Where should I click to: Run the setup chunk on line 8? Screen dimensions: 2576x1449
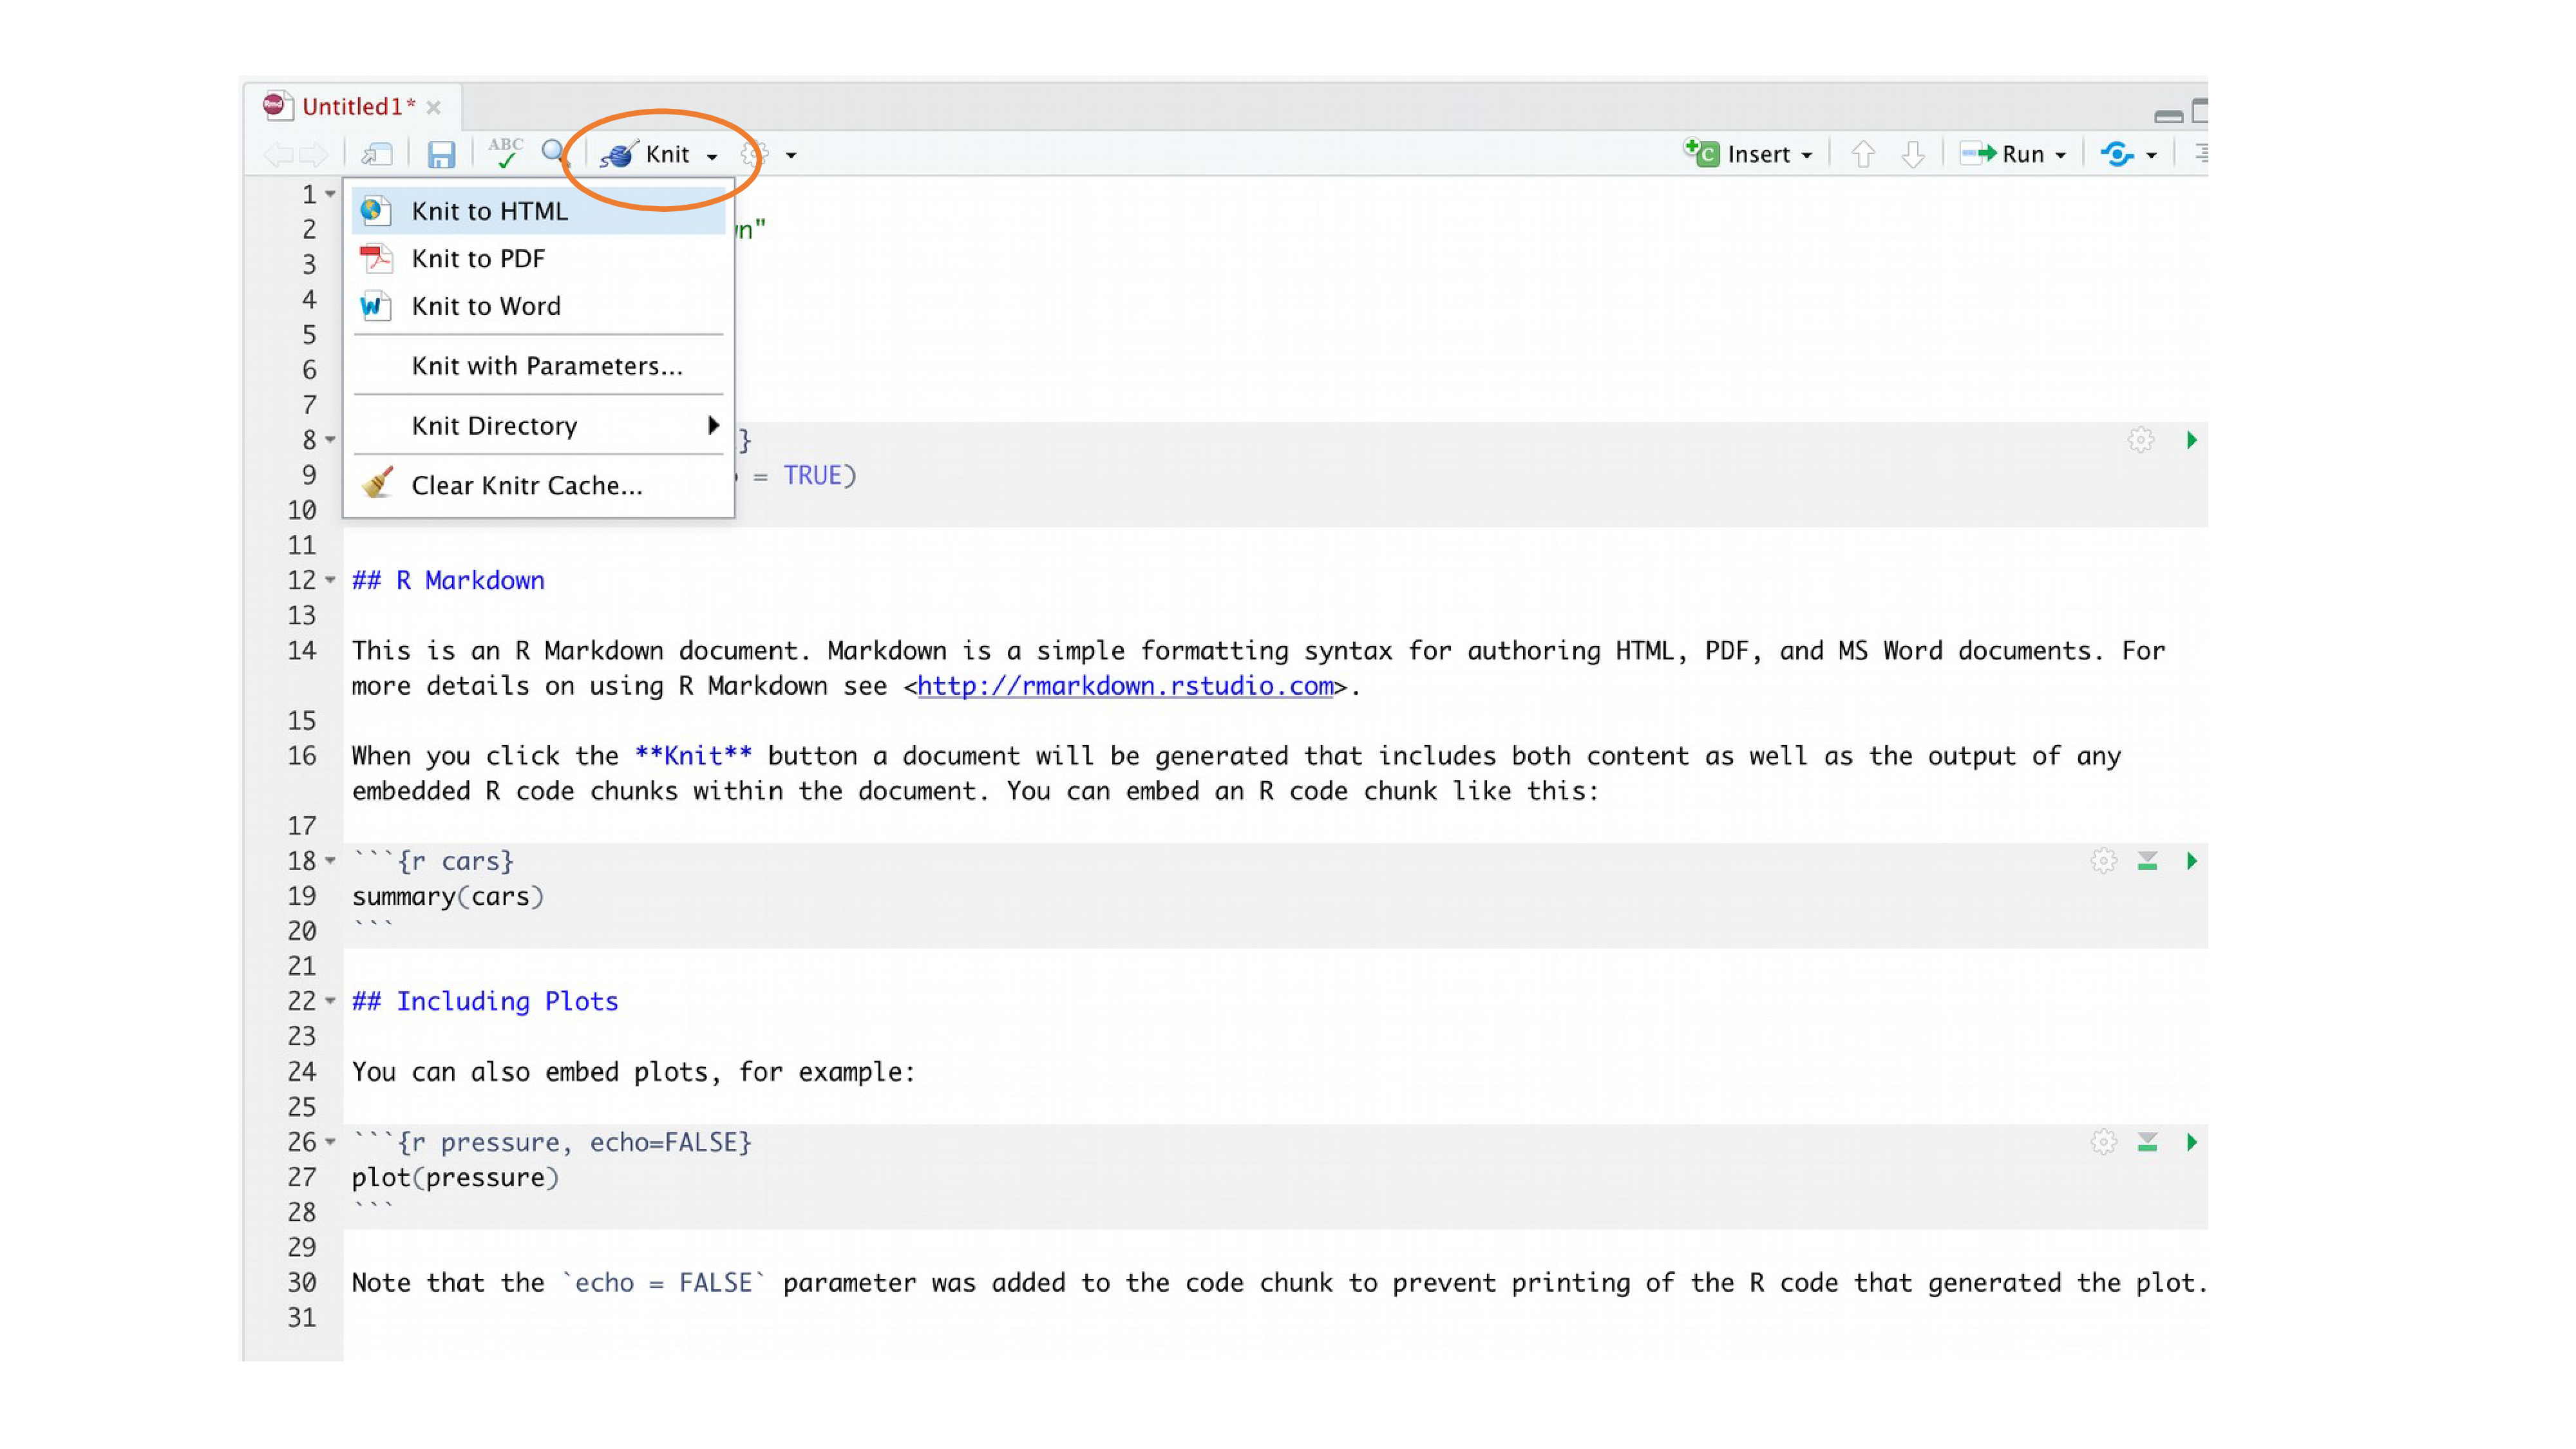2191,440
